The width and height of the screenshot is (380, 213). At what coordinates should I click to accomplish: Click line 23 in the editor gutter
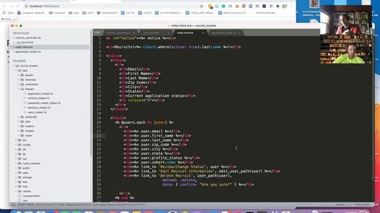[x=99, y=135]
